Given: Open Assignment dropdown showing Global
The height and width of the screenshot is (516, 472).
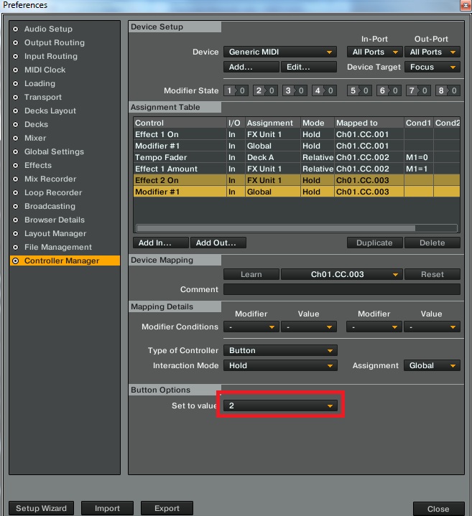Looking at the screenshot, I should 432,365.
